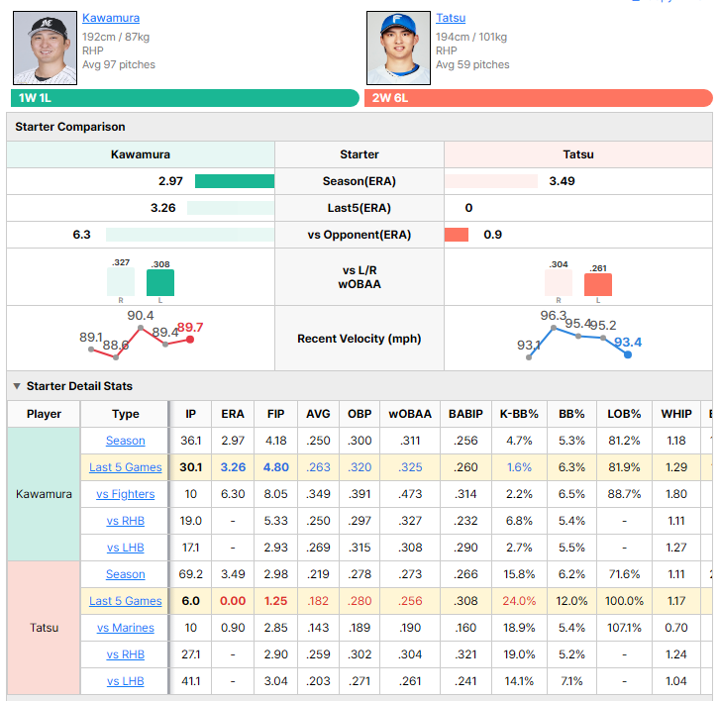Click Tatsu's latest velocity point 93.4

pos(628,354)
